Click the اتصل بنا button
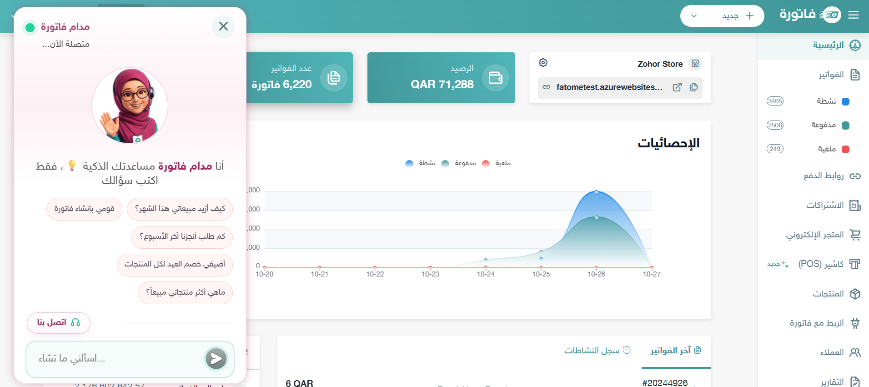The width and height of the screenshot is (869, 387). click(59, 323)
